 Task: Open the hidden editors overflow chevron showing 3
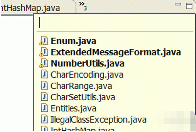click(83, 6)
